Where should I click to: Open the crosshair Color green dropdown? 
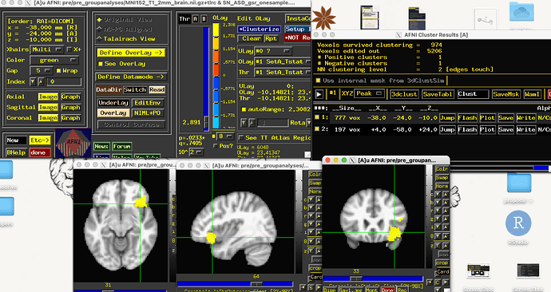point(54,61)
